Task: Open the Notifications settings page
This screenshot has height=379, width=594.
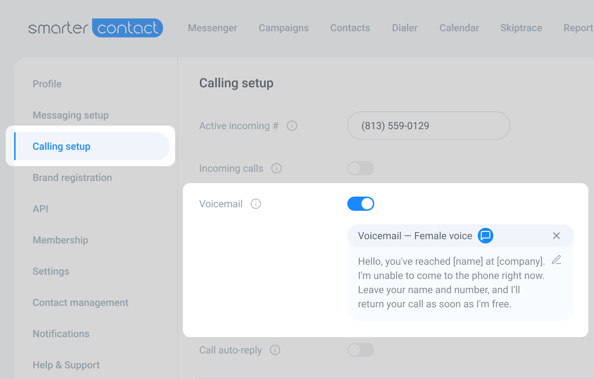Action: tap(61, 334)
